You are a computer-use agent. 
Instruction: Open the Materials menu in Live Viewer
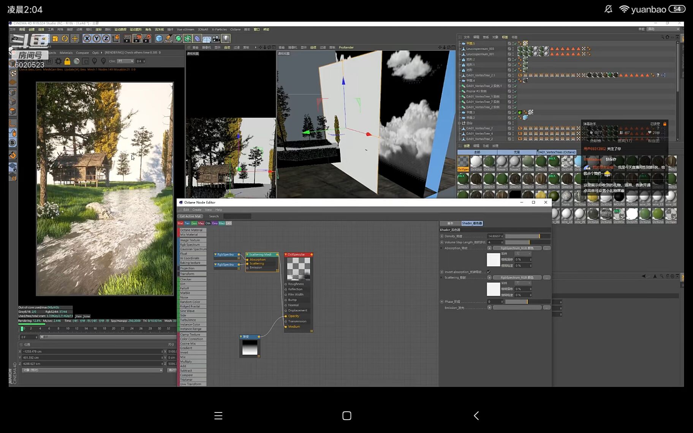point(66,53)
